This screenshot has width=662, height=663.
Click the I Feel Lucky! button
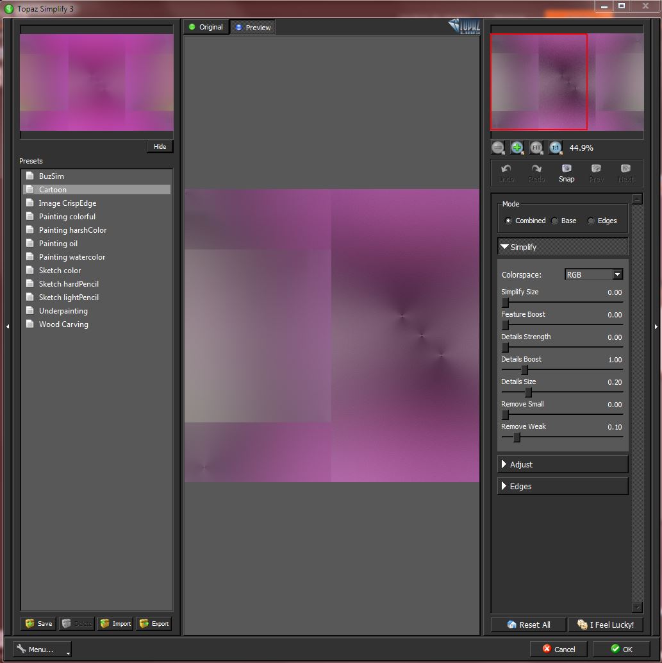tap(606, 625)
